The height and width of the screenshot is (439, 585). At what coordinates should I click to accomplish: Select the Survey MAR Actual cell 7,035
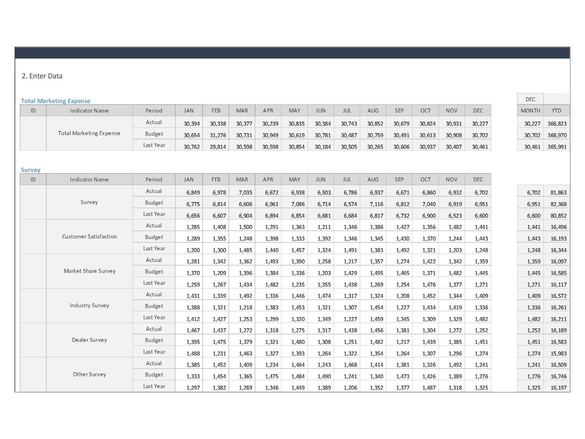pyautogui.click(x=242, y=192)
